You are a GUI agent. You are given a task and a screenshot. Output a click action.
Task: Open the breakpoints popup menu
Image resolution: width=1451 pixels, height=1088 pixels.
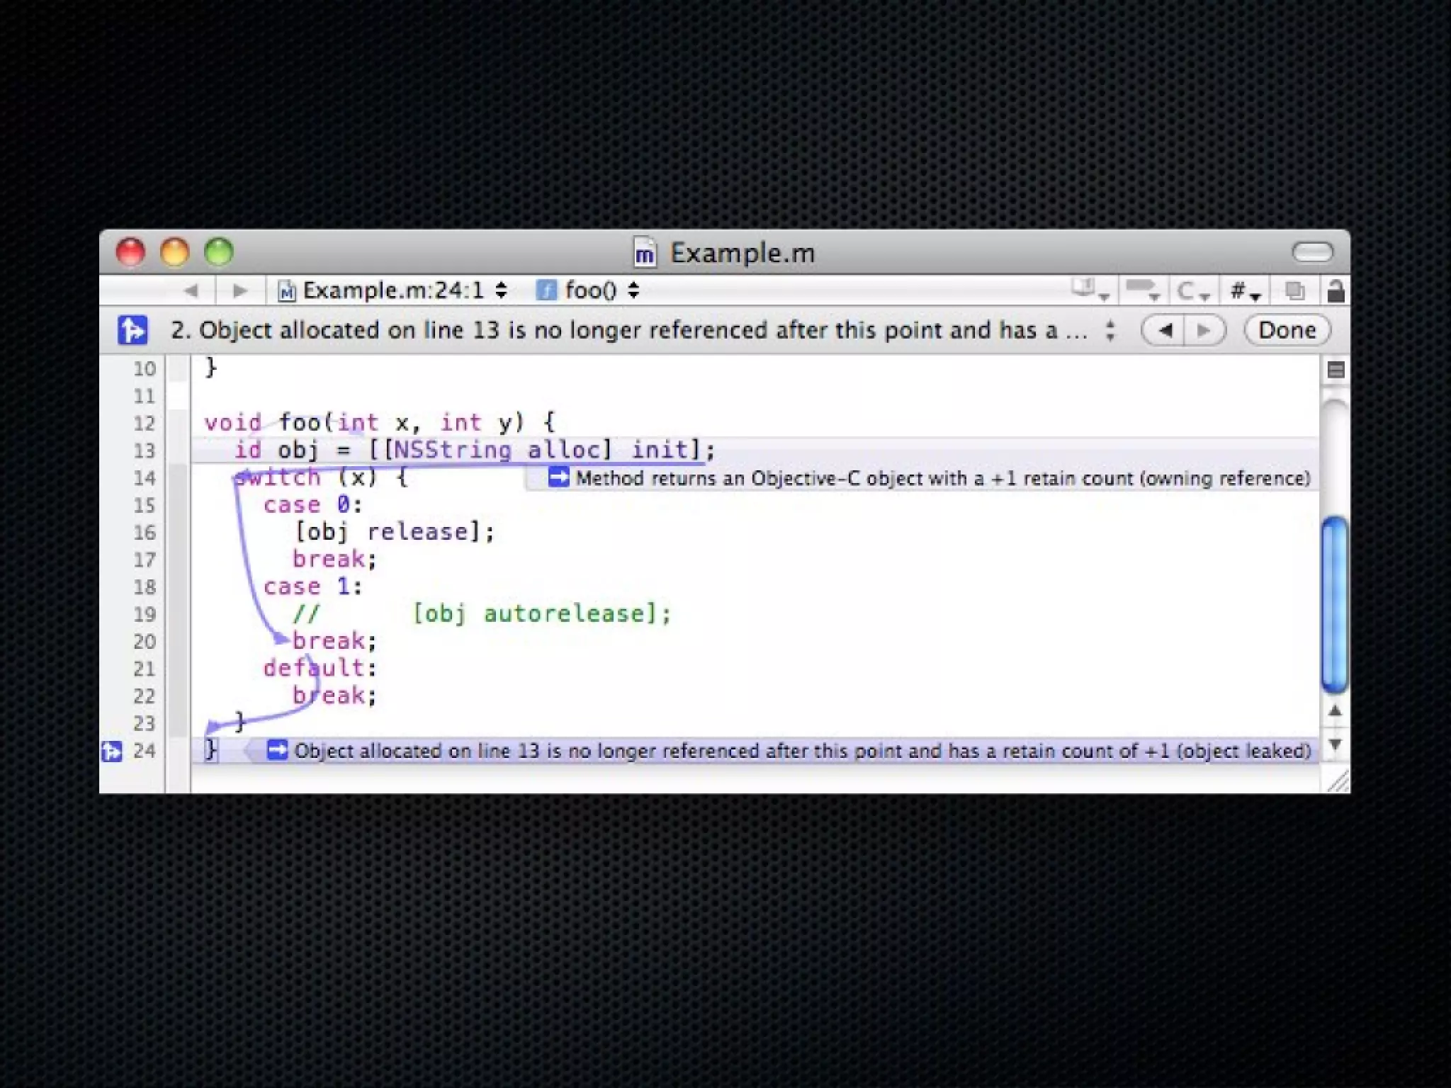[x=1142, y=290]
